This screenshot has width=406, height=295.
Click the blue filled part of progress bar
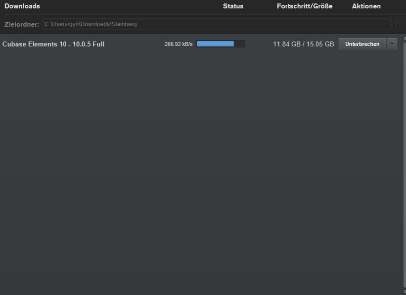pyautogui.click(x=215, y=44)
